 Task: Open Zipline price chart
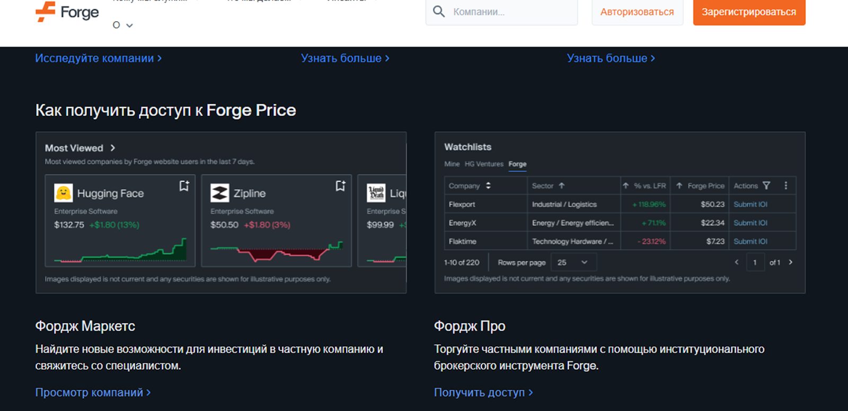[x=277, y=251]
